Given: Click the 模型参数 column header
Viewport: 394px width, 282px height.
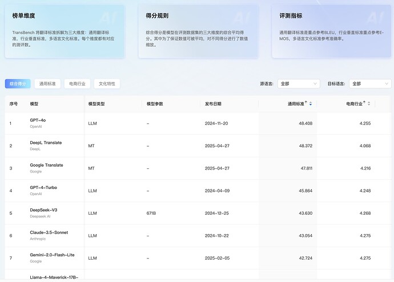Looking at the screenshot, I should coord(155,104).
